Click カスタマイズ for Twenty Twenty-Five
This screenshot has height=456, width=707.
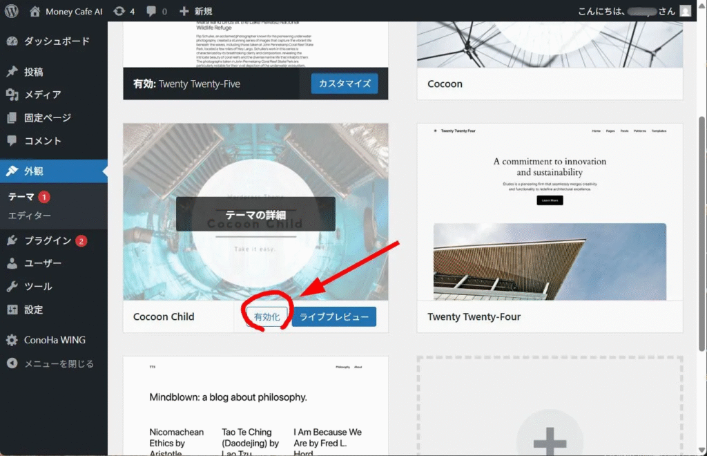[x=345, y=84]
